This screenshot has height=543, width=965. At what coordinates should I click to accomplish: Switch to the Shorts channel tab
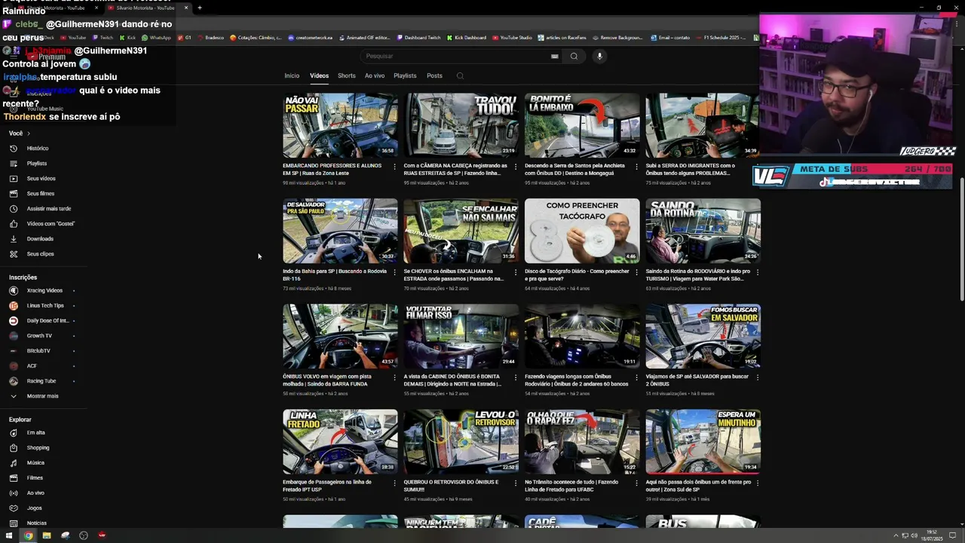click(347, 75)
